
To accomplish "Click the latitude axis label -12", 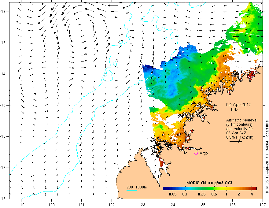I will click(3, 12).
